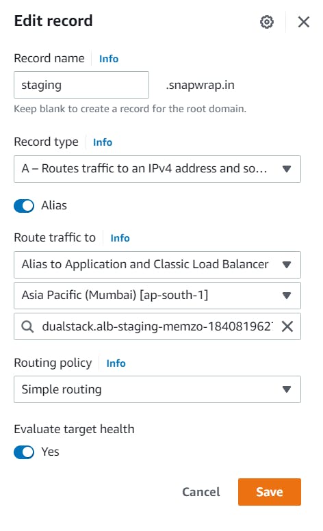
Task: Cancel editing the record
Action: pyautogui.click(x=201, y=492)
